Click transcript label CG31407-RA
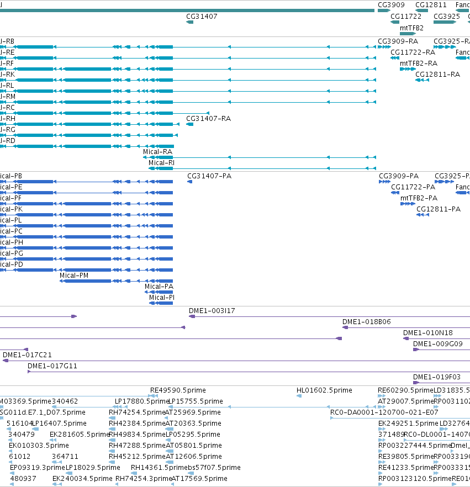This screenshot has height=487, width=470. point(208,119)
